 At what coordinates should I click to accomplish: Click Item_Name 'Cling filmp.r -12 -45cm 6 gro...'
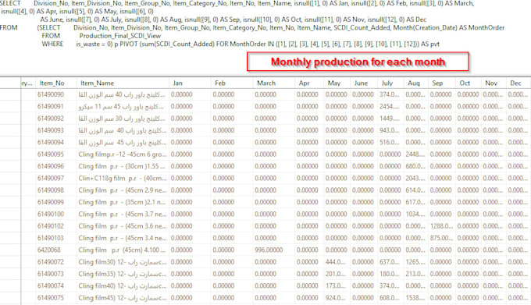tap(123, 154)
